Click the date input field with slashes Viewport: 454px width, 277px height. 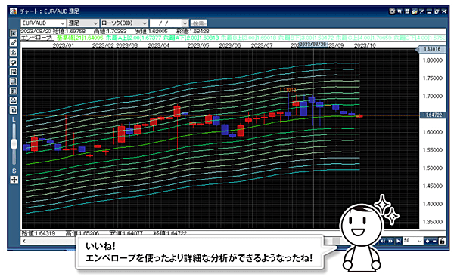pyautogui.click(x=169, y=23)
